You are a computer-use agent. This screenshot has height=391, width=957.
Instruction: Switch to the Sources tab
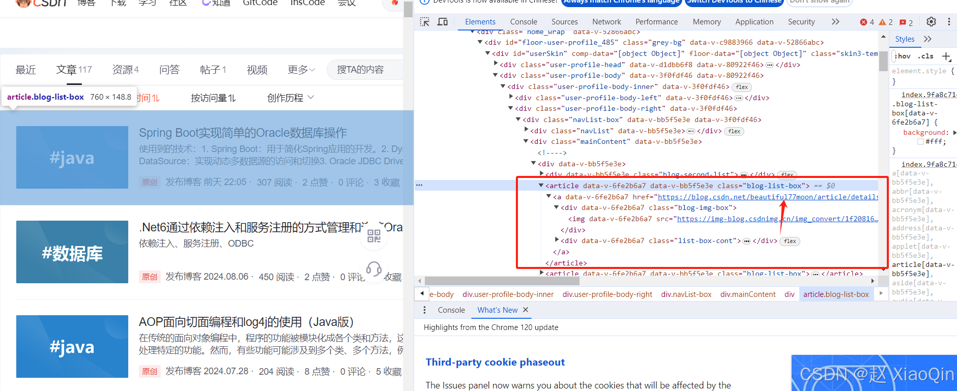(x=565, y=22)
